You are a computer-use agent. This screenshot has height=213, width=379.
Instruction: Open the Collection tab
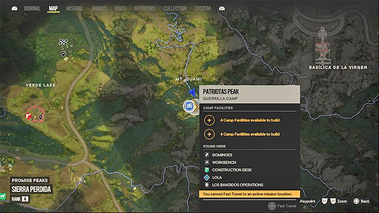point(175,8)
